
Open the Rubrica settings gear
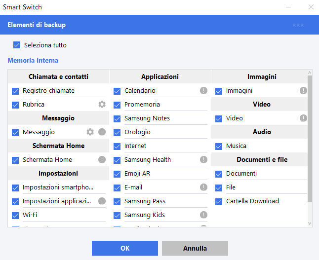(x=102, y=104)
